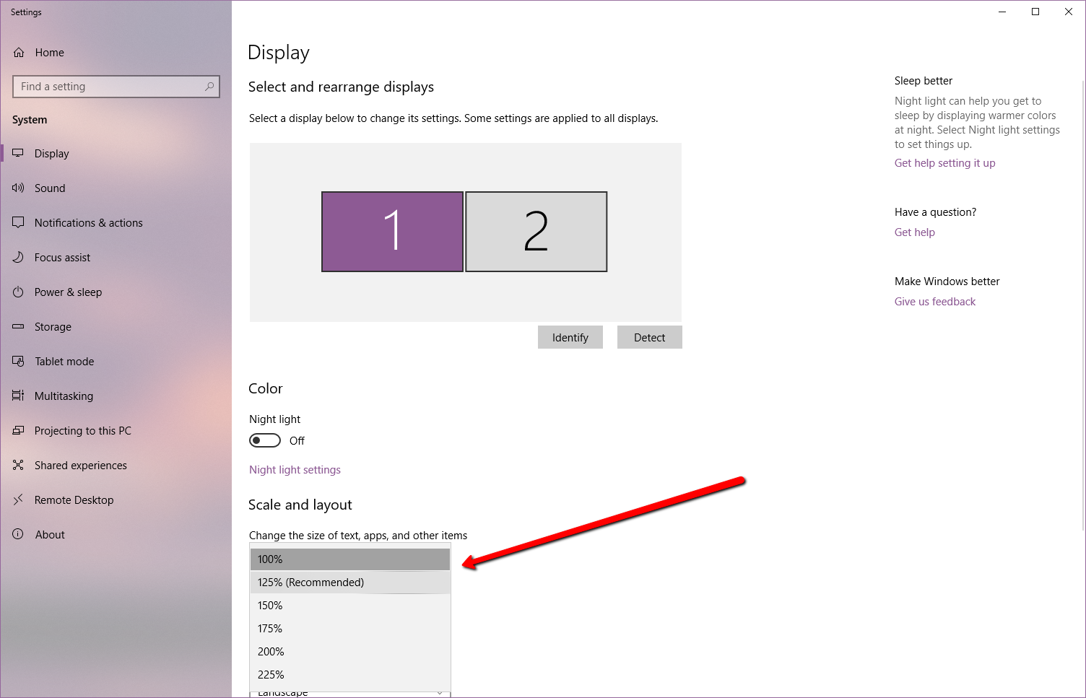The height and width of the screenshot is (698, 1086).
Task: Turn on the Night light switch
Action: [x=265, y=440]
